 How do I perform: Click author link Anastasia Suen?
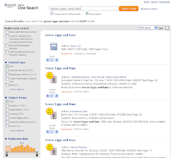point(79,111)
